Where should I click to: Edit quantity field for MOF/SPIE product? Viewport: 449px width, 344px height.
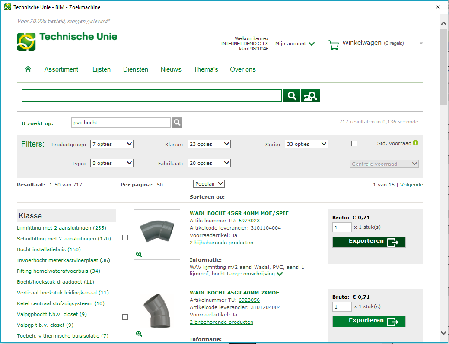click(x=342, y=227)
